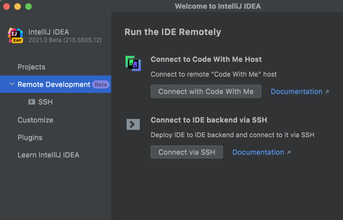Open the Projects section
This screenshot has height=220, width=343.
point(31,67)
